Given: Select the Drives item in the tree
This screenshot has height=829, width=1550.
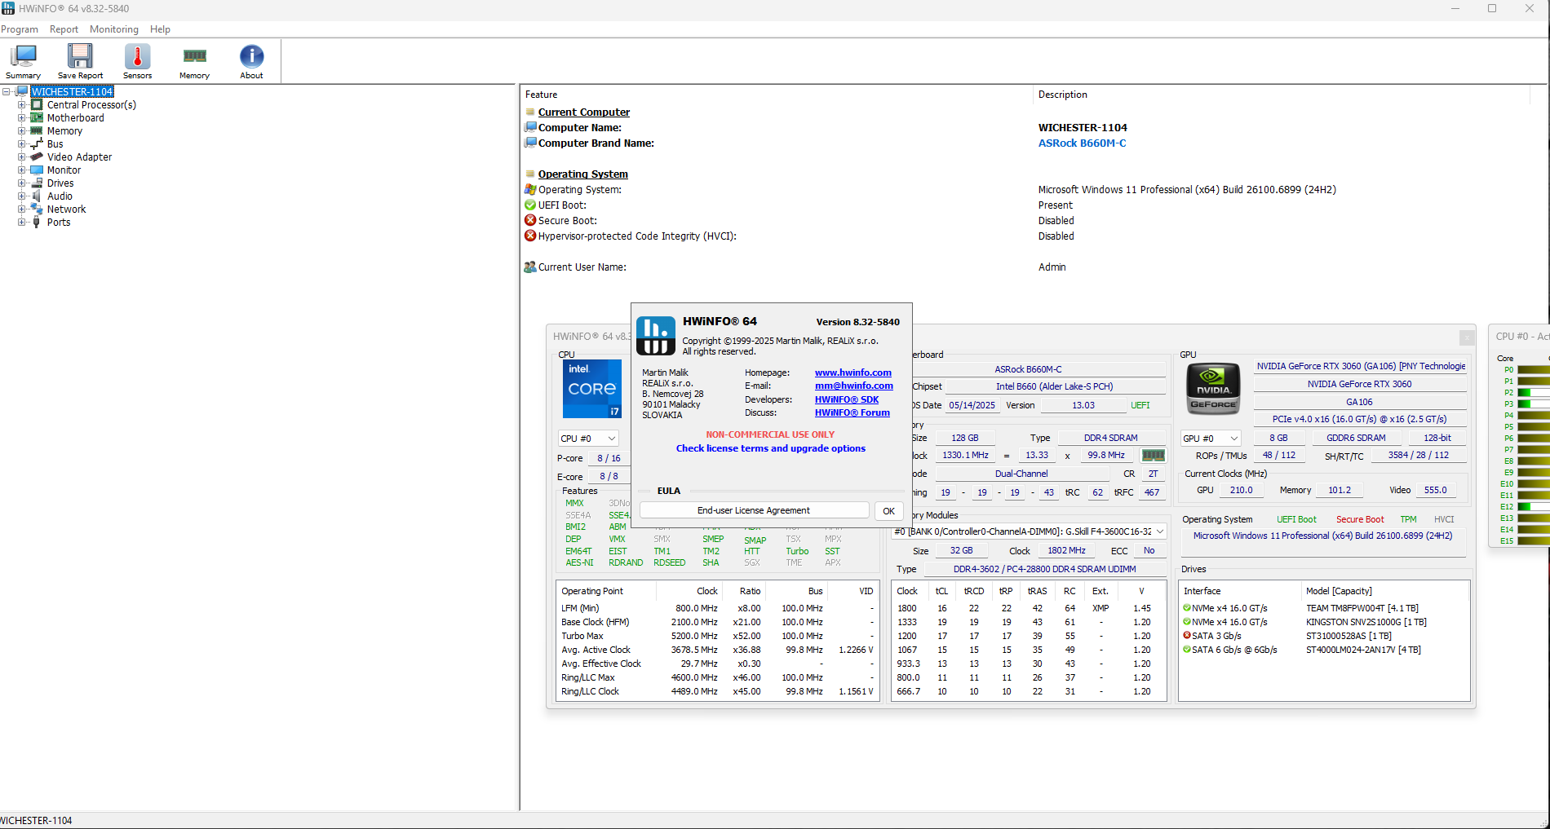Looking at the screenshot, I should (60, 183).
